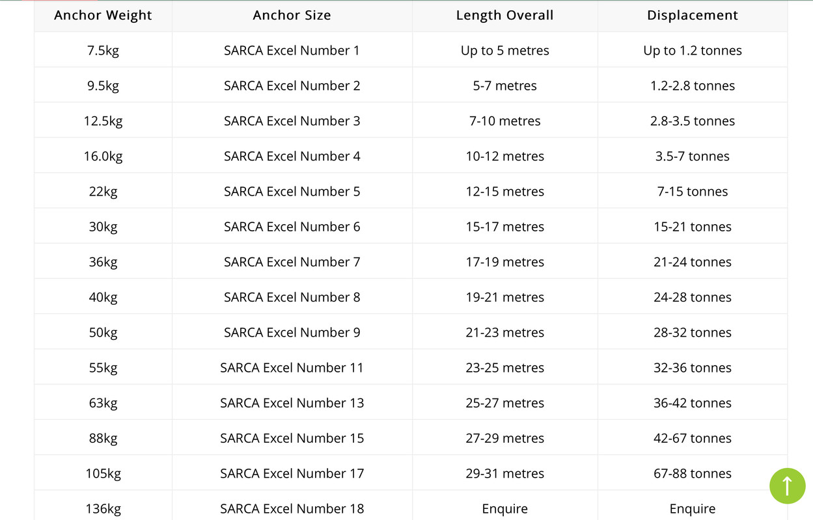Click the SARCA Excel Number 13 cell
813x520 pixels.
pos(292,402)
